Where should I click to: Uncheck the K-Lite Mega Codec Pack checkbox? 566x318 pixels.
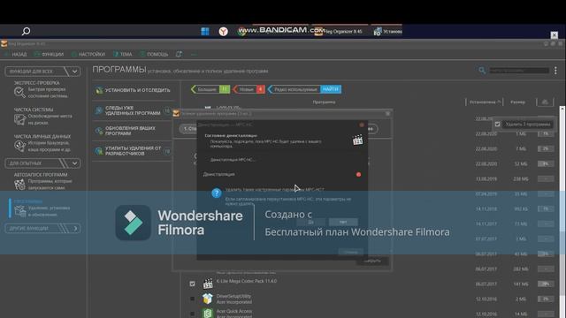[192, 284]
